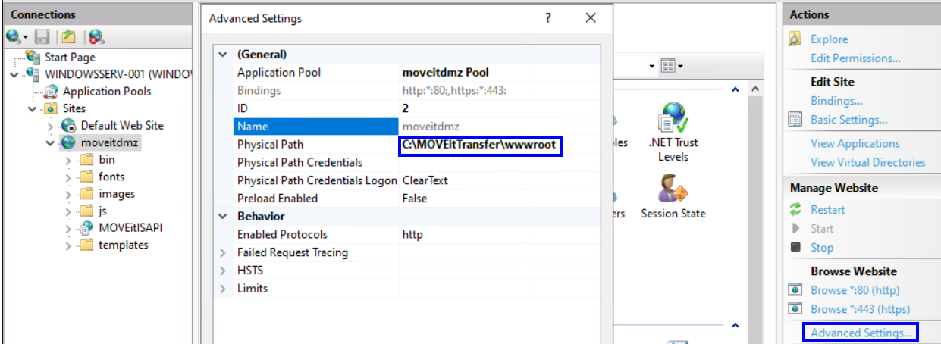Collapse the (General) settings section
Viewport: 941px width, 344px height.
click(x=222, y=55)
